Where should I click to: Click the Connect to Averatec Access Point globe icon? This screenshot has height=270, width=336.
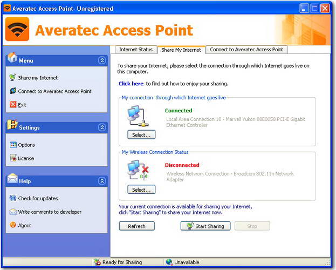13,91
